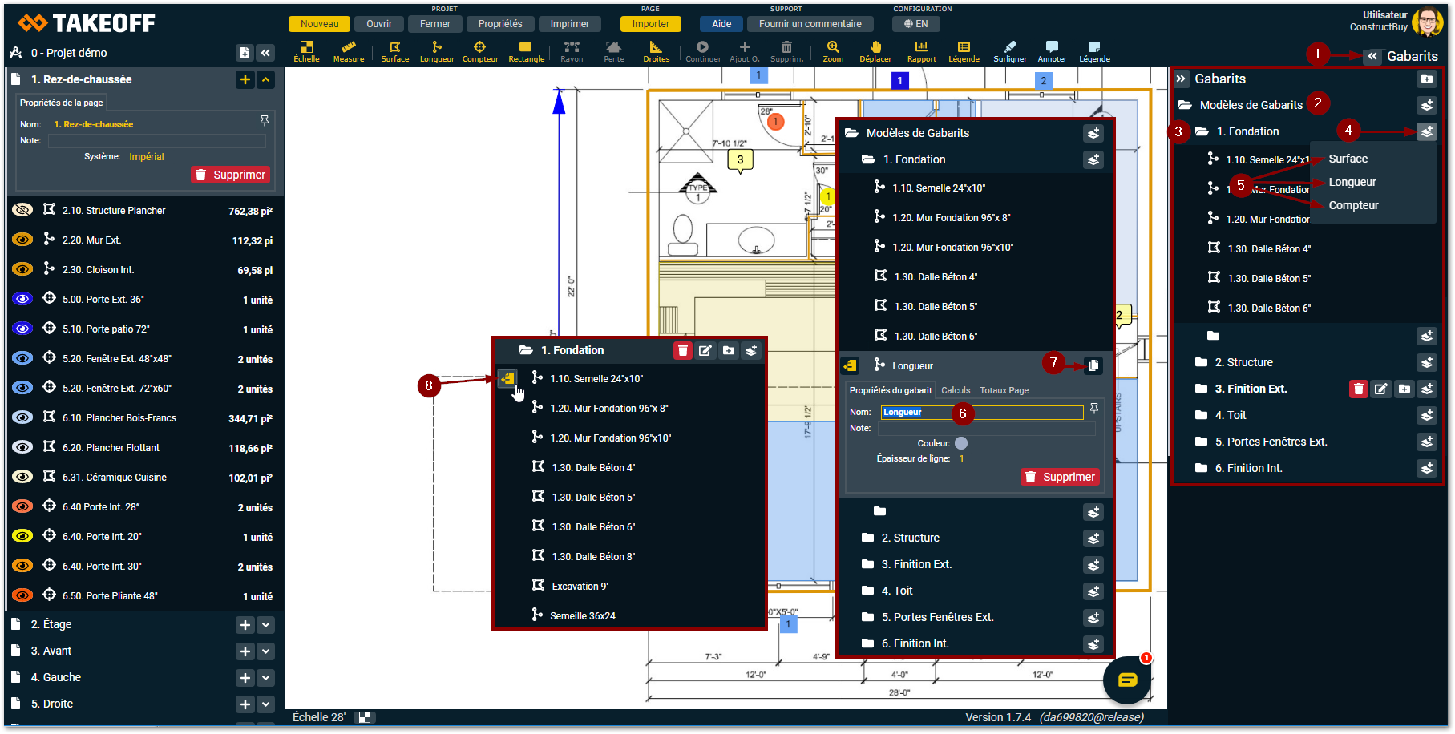Activate the Compteur counter tool

click(x=479, y=51)
